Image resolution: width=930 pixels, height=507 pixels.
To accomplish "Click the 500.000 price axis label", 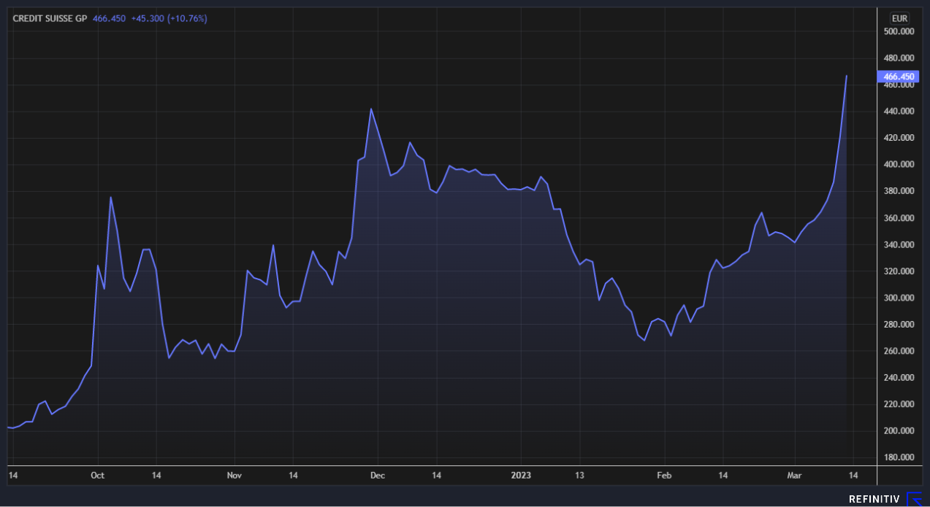I will [x=899, y=31].
